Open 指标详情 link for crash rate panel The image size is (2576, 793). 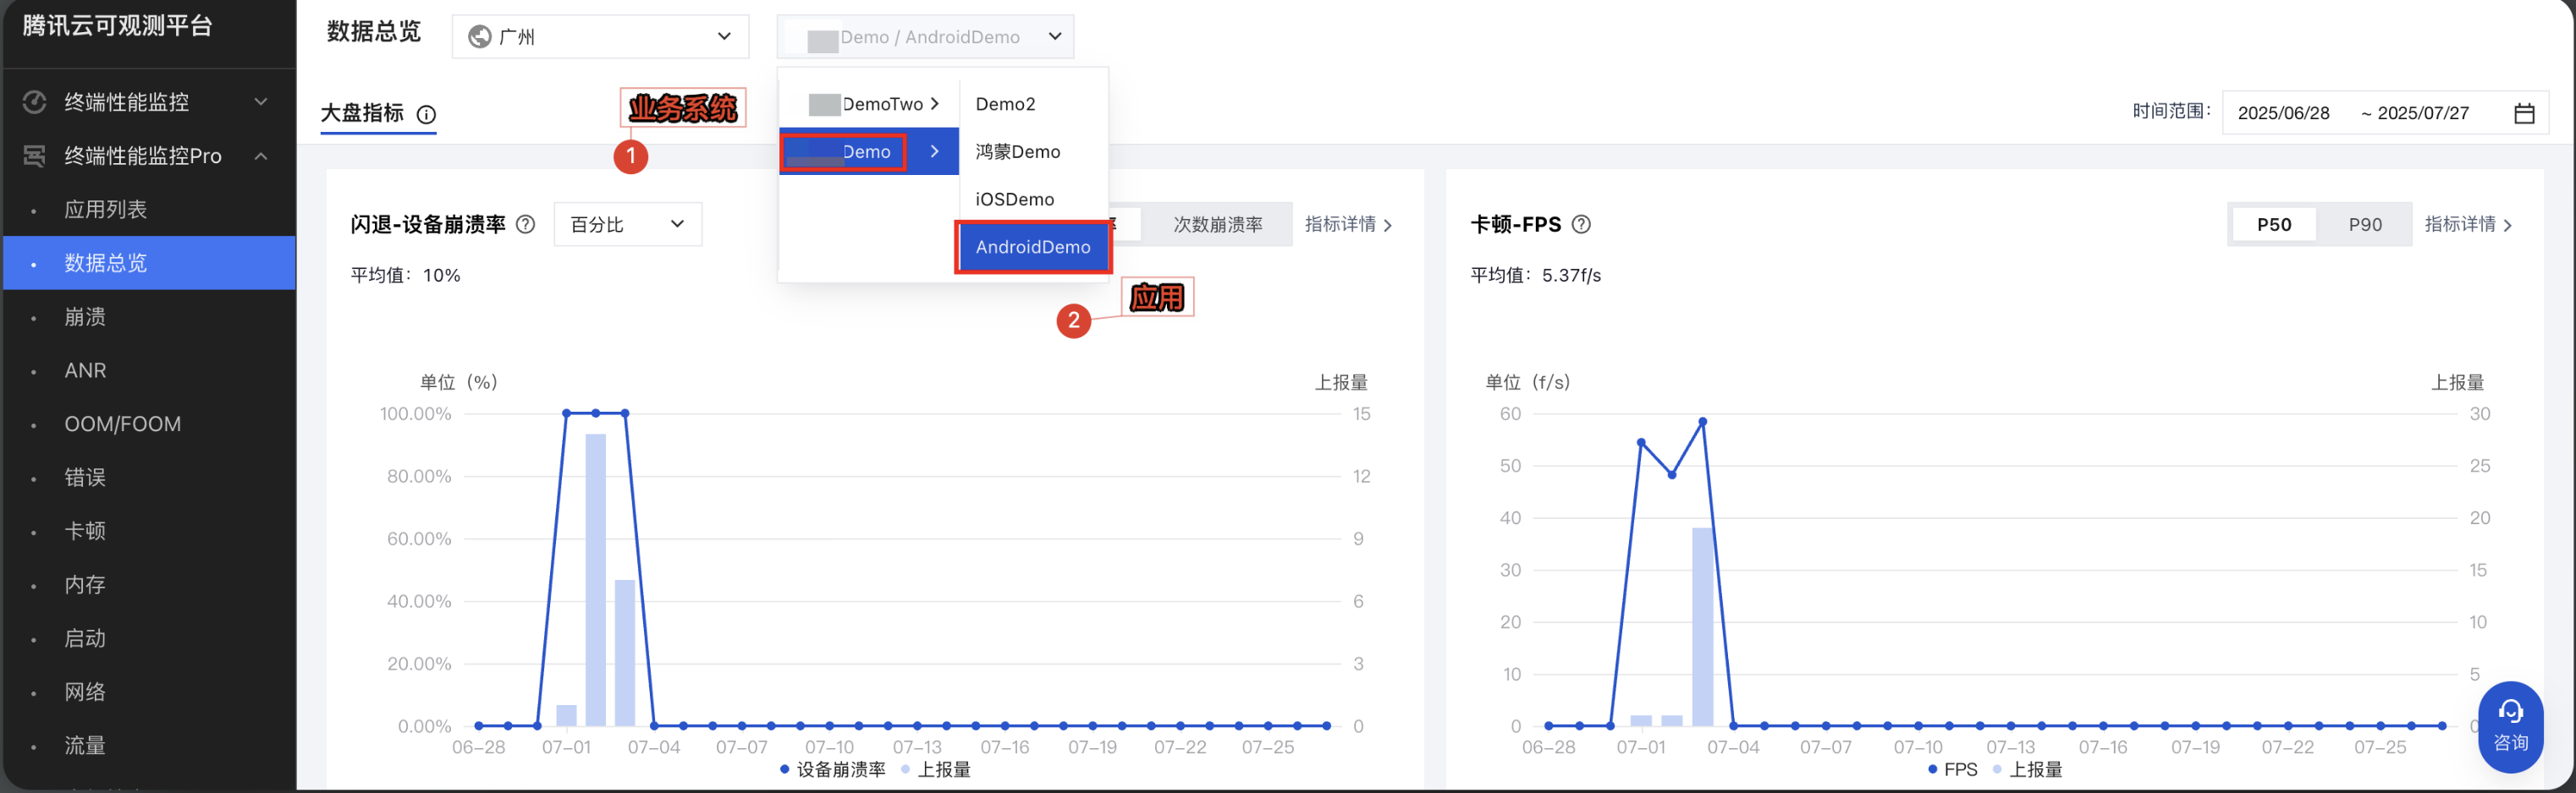(1347, 224)
